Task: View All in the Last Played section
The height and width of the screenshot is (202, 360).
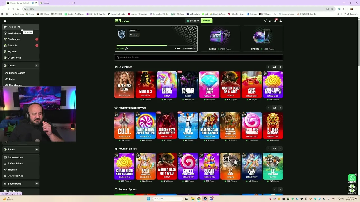Action: (x=274, y=67)
